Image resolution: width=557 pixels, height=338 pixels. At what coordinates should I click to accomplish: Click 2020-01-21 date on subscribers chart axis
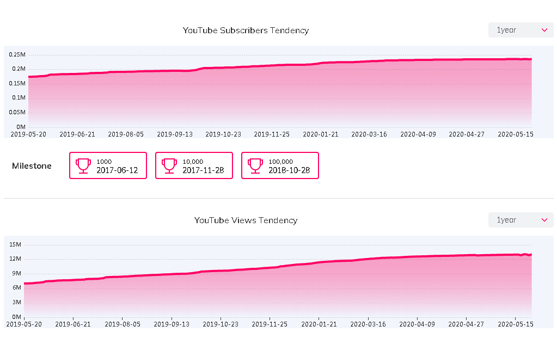tap(320, 134)
